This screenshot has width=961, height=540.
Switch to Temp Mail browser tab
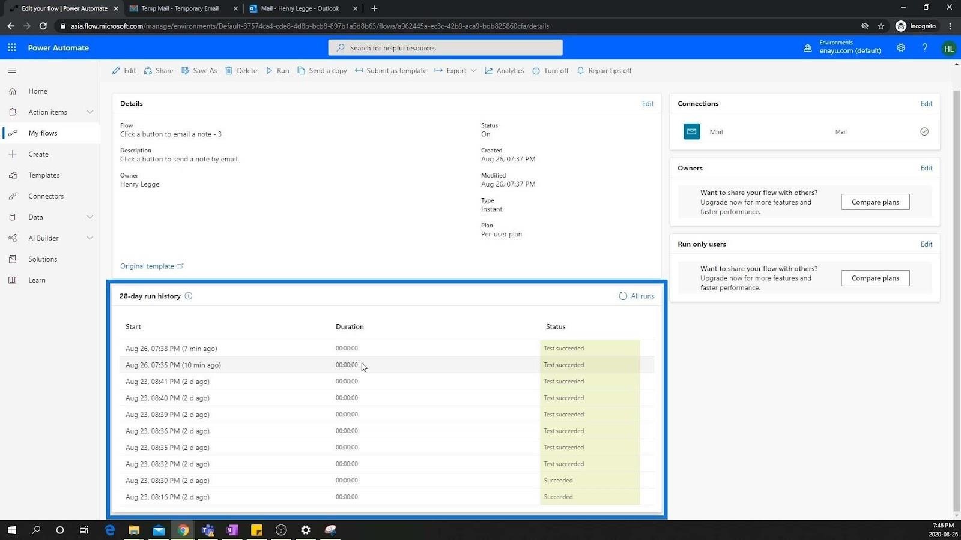tap(180, 8)
